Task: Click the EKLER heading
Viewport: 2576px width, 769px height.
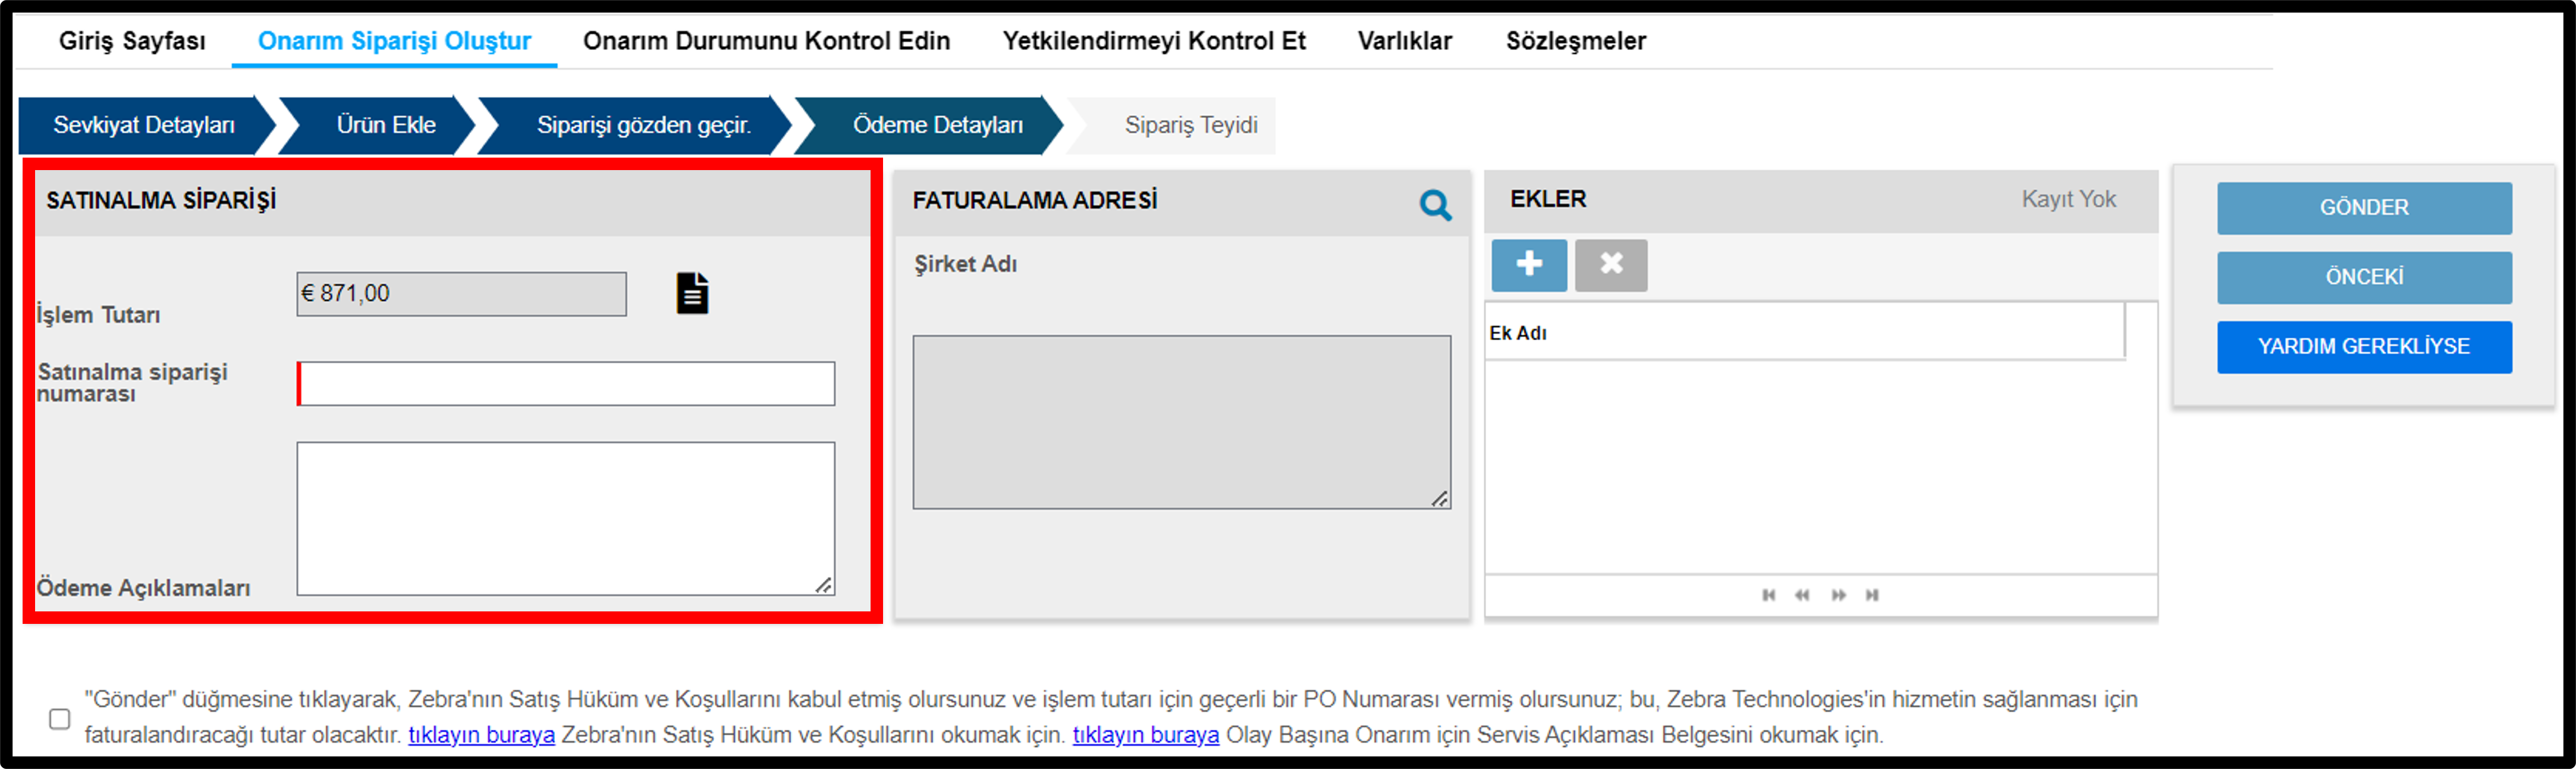Action: pyautogui.click(x=1547, y=199)
